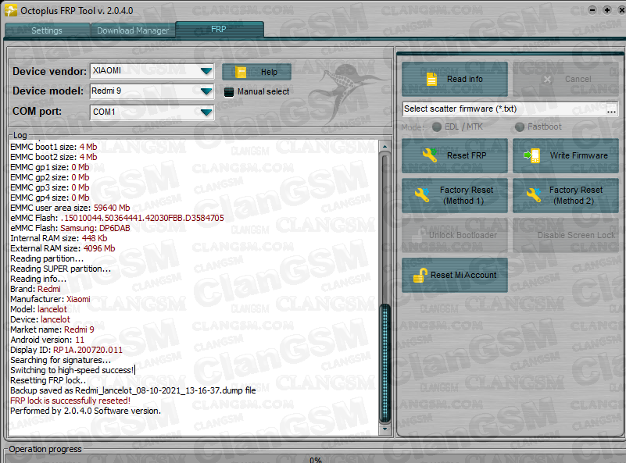This screenshot has height=463, width=626.
Task: Click the 'Manufacturer: Xiaomi' log line
Action: pos(50,299)
